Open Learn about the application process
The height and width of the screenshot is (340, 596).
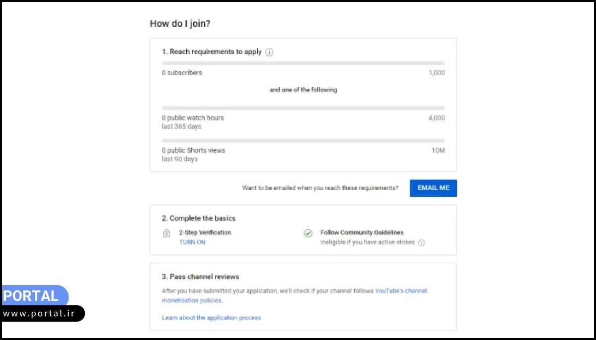coord(211,318)
